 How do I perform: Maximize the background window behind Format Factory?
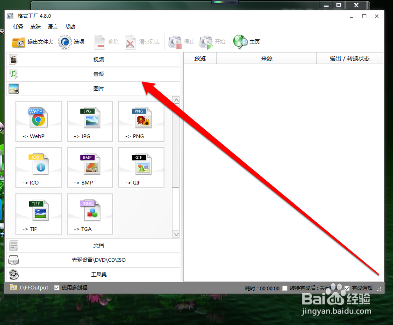pos(339,5)
